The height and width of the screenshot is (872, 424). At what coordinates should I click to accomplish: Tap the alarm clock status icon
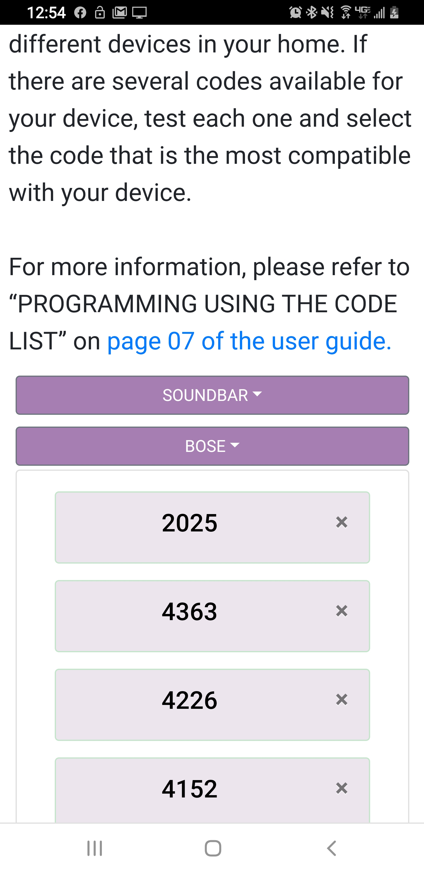295,13
